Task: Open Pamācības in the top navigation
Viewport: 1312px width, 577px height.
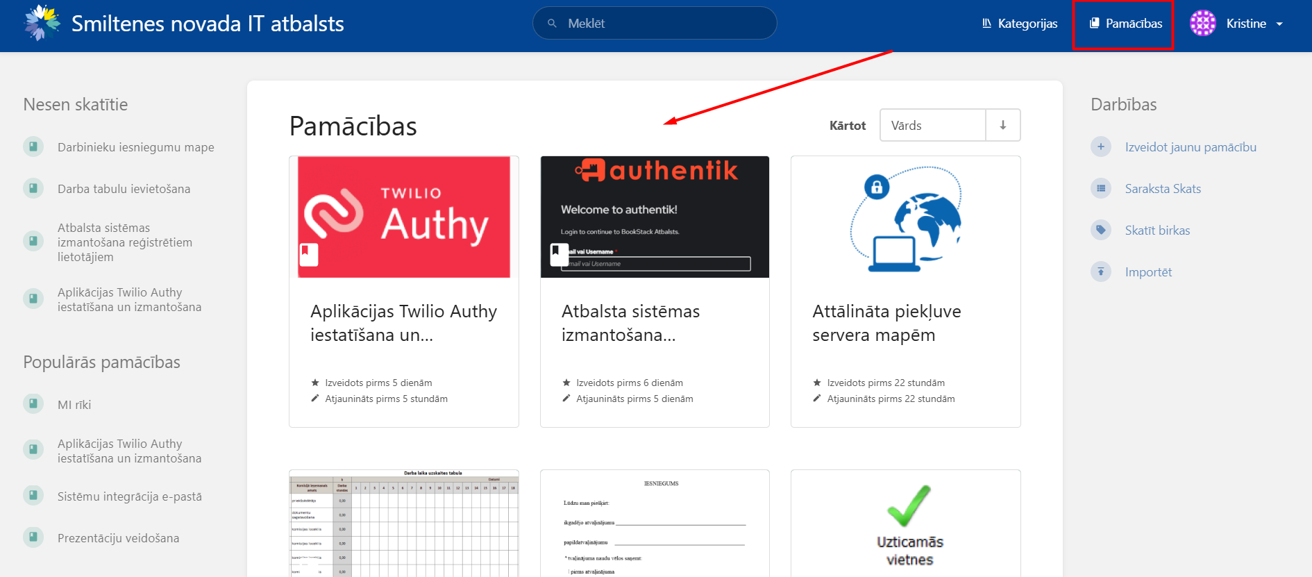Action: (x=1125, y=24)
